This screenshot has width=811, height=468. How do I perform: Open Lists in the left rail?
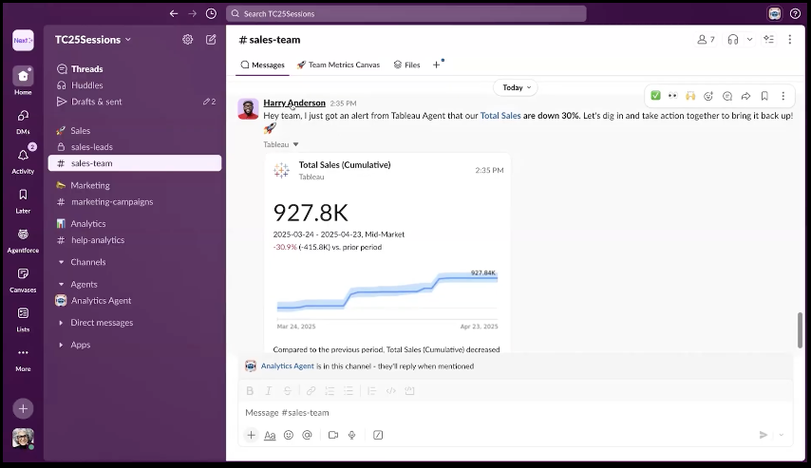23,319
